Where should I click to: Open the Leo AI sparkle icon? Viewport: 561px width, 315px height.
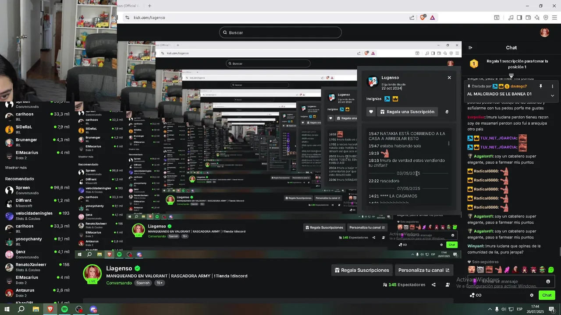537,17
